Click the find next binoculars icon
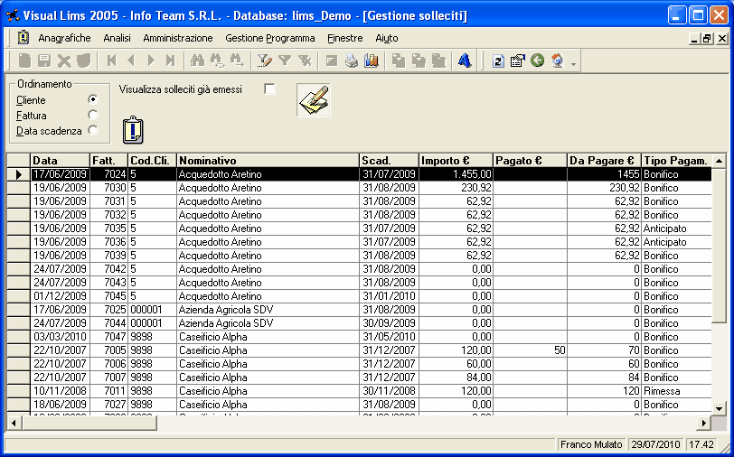 tap(237, 61)
